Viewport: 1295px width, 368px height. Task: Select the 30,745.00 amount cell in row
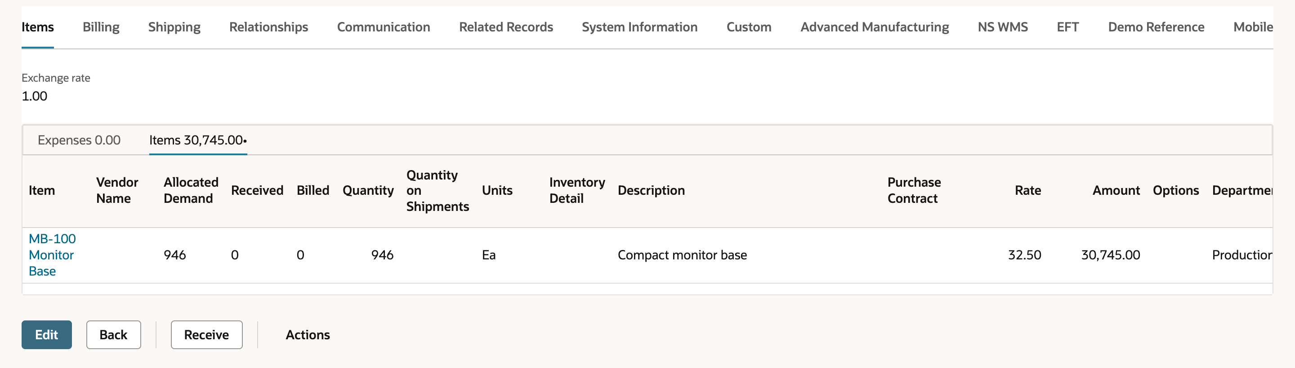1111,255
